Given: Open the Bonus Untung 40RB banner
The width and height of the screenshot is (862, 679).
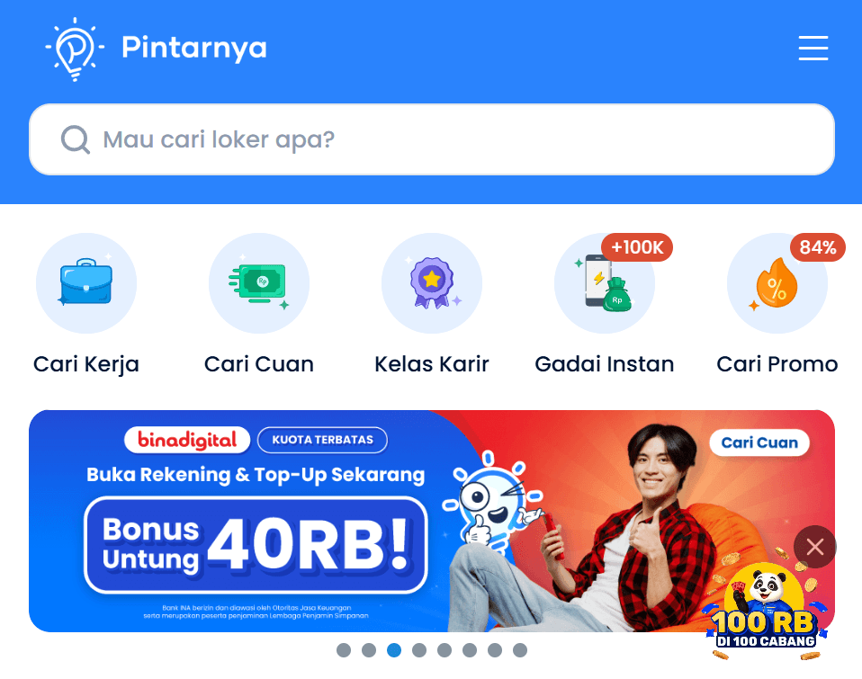Looking at the screenshot, I should click(432, 521).
